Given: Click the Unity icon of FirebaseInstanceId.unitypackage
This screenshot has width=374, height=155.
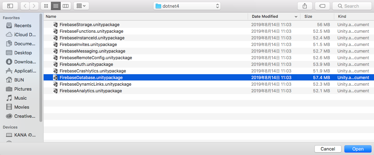Looking at the screenshot, I should 55,38.
